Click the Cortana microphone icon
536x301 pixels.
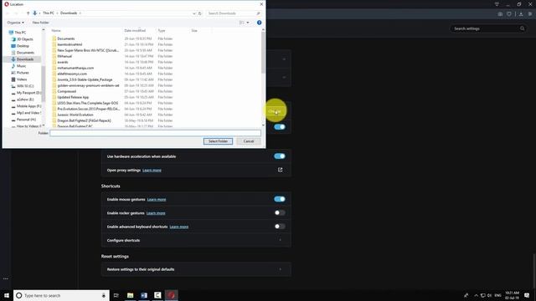[104, 295]
